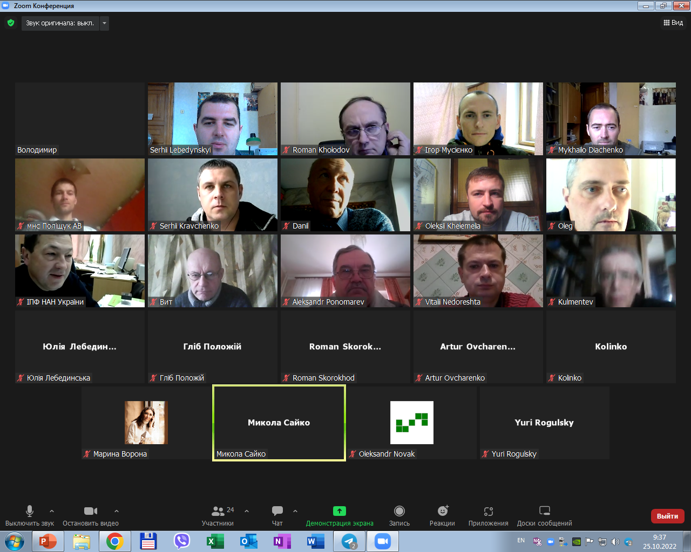Start Демонстрация экрана screen sharing
This screenshot has height=552, width=691.
[x=340, y=516]
